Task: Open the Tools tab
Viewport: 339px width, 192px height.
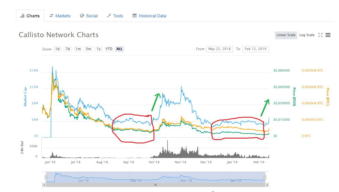Action: tap(115, 16)
